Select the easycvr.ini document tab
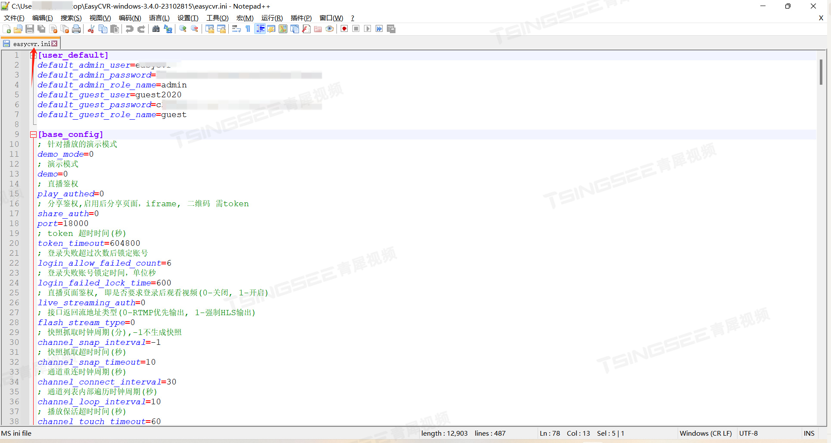The height and width of the screenshot is (443, 831). pyautogui.click(x=31, y=43)
